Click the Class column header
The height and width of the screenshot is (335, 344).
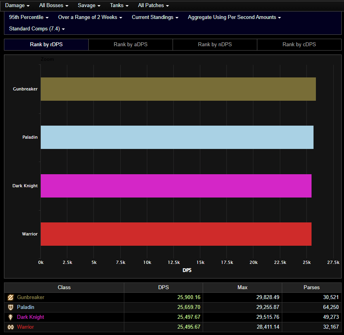coord(64,288)
